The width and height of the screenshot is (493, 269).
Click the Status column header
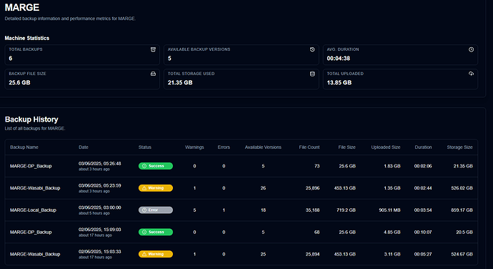145,147
